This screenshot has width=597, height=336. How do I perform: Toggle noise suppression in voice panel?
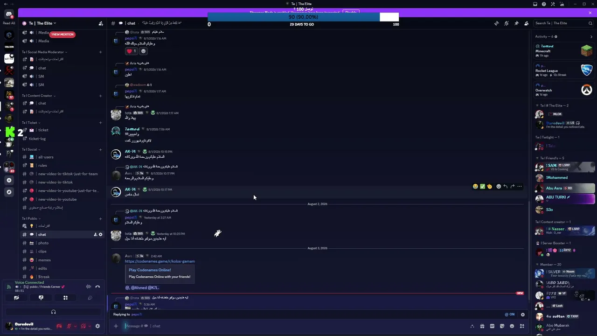click(x=89, y=287)
